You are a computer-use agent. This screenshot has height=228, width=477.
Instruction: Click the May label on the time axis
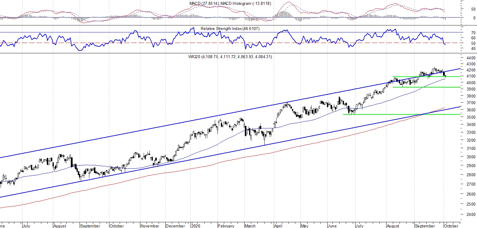pos(305,226)
